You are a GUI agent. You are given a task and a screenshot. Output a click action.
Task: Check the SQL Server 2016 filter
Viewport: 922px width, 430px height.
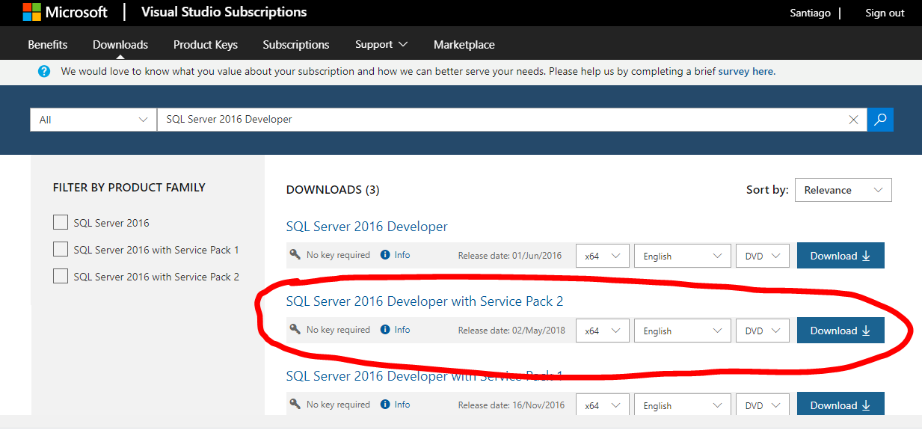click(61, 223)
